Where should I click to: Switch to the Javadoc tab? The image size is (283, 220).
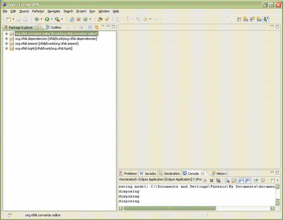pyautogui.click(x=148, y=173)
